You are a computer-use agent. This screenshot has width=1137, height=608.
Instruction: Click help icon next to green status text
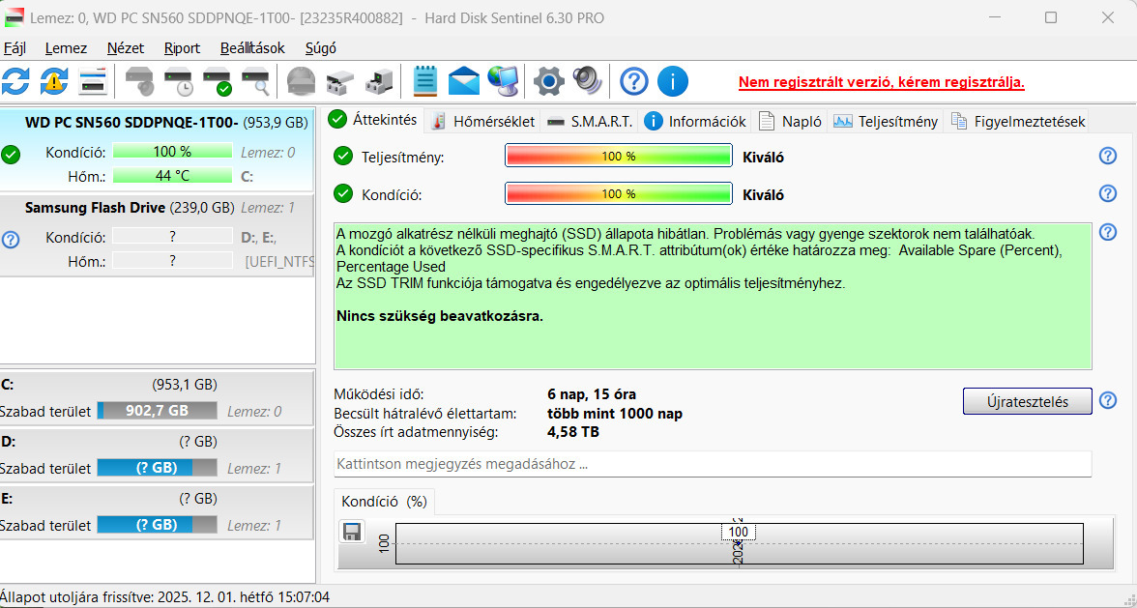(1107, 232)
